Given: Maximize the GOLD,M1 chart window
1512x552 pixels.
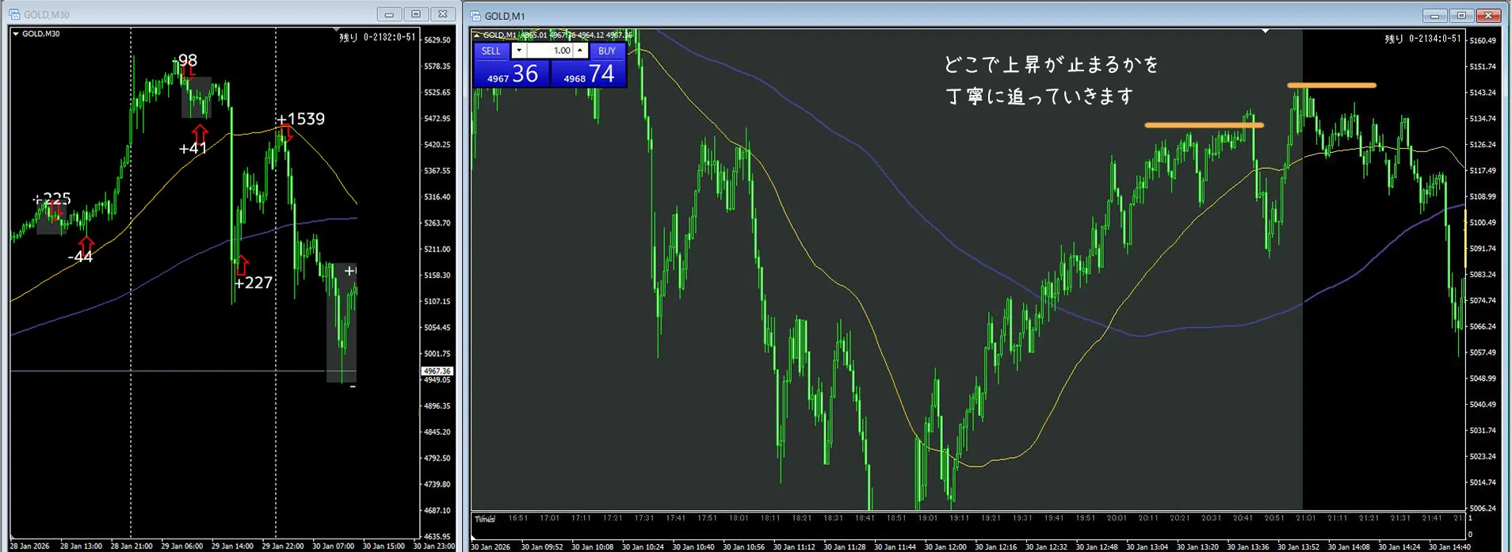Looking at the screenshot, I should pyautogui.click(x=1461, y=16).
